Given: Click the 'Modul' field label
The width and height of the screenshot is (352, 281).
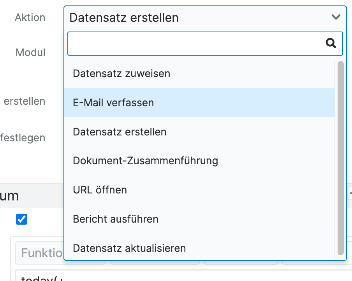Looking at the screenshot, I should pyautogui.click(x=30, y=53).
